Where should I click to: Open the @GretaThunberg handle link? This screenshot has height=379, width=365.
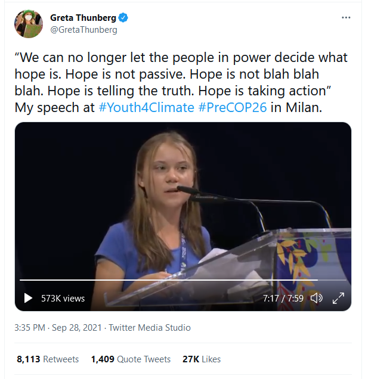[83, 30]
